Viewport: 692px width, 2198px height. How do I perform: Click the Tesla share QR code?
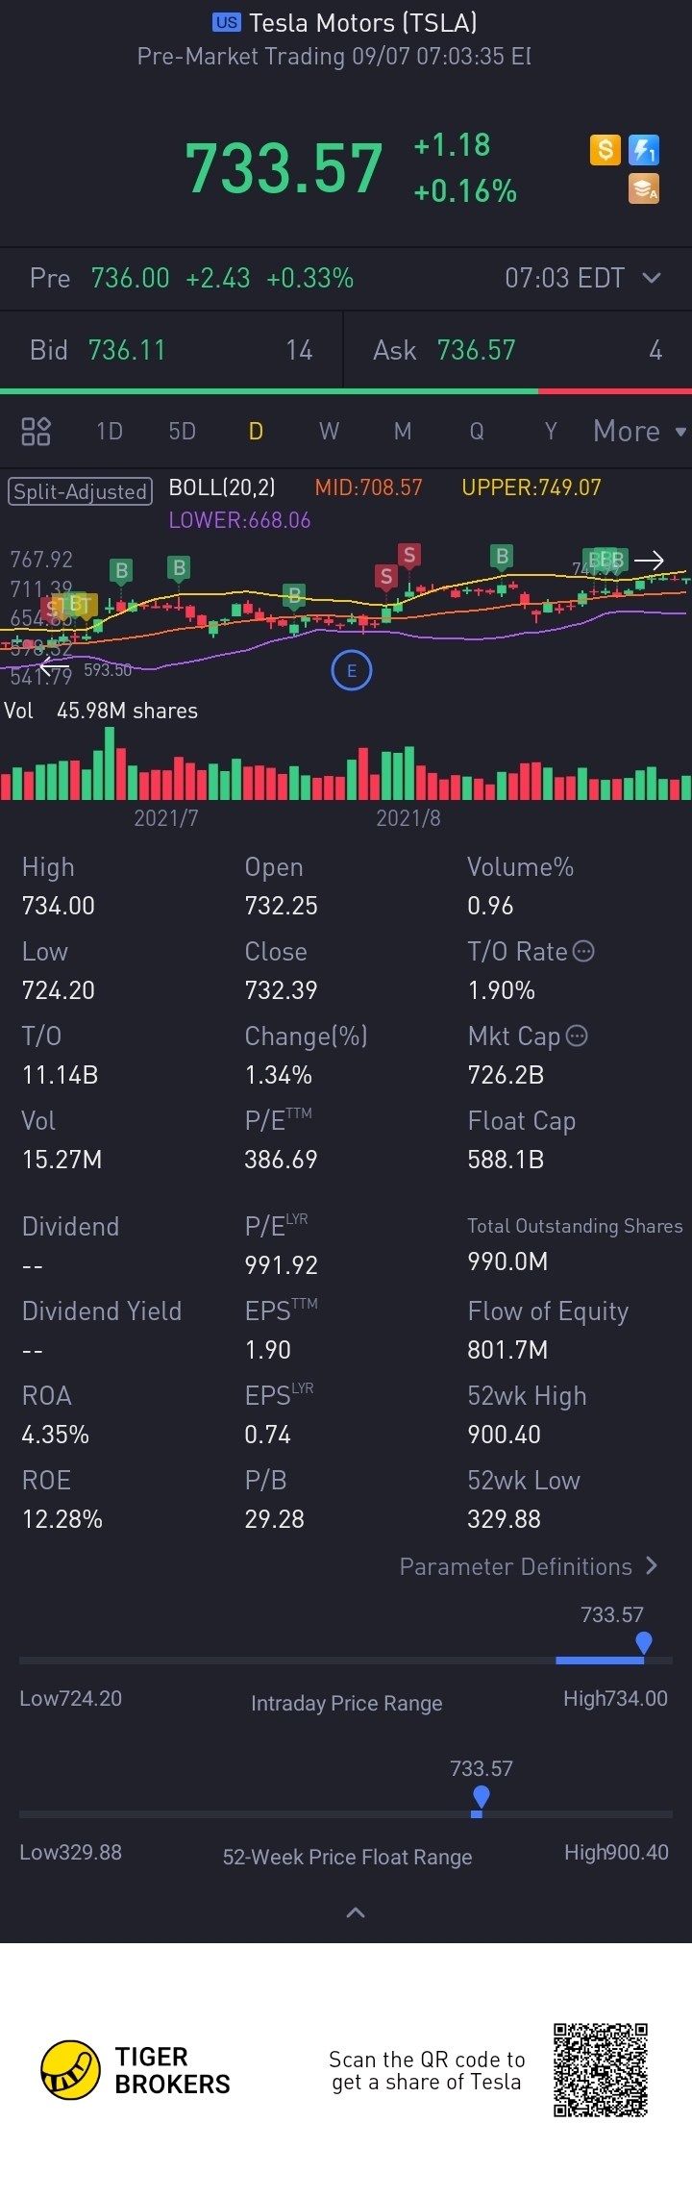(x=601, y=2070)
